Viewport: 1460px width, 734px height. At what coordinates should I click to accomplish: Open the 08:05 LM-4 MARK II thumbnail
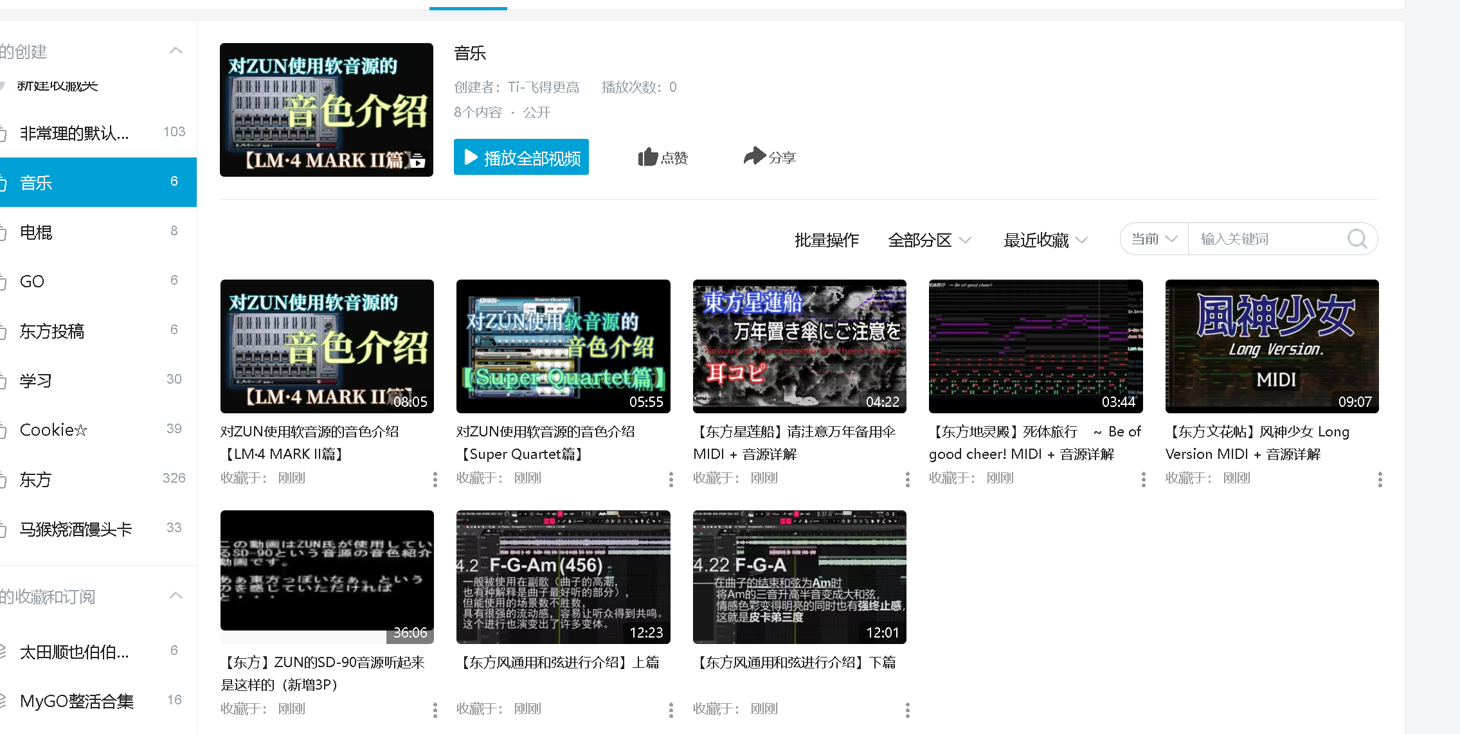click(x=327, y=346)
